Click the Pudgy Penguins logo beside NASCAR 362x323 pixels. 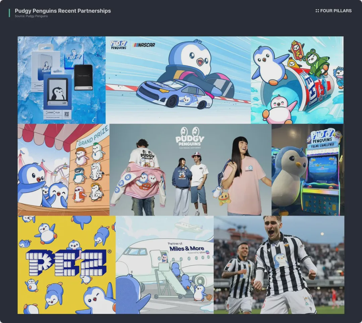point(119,45)
